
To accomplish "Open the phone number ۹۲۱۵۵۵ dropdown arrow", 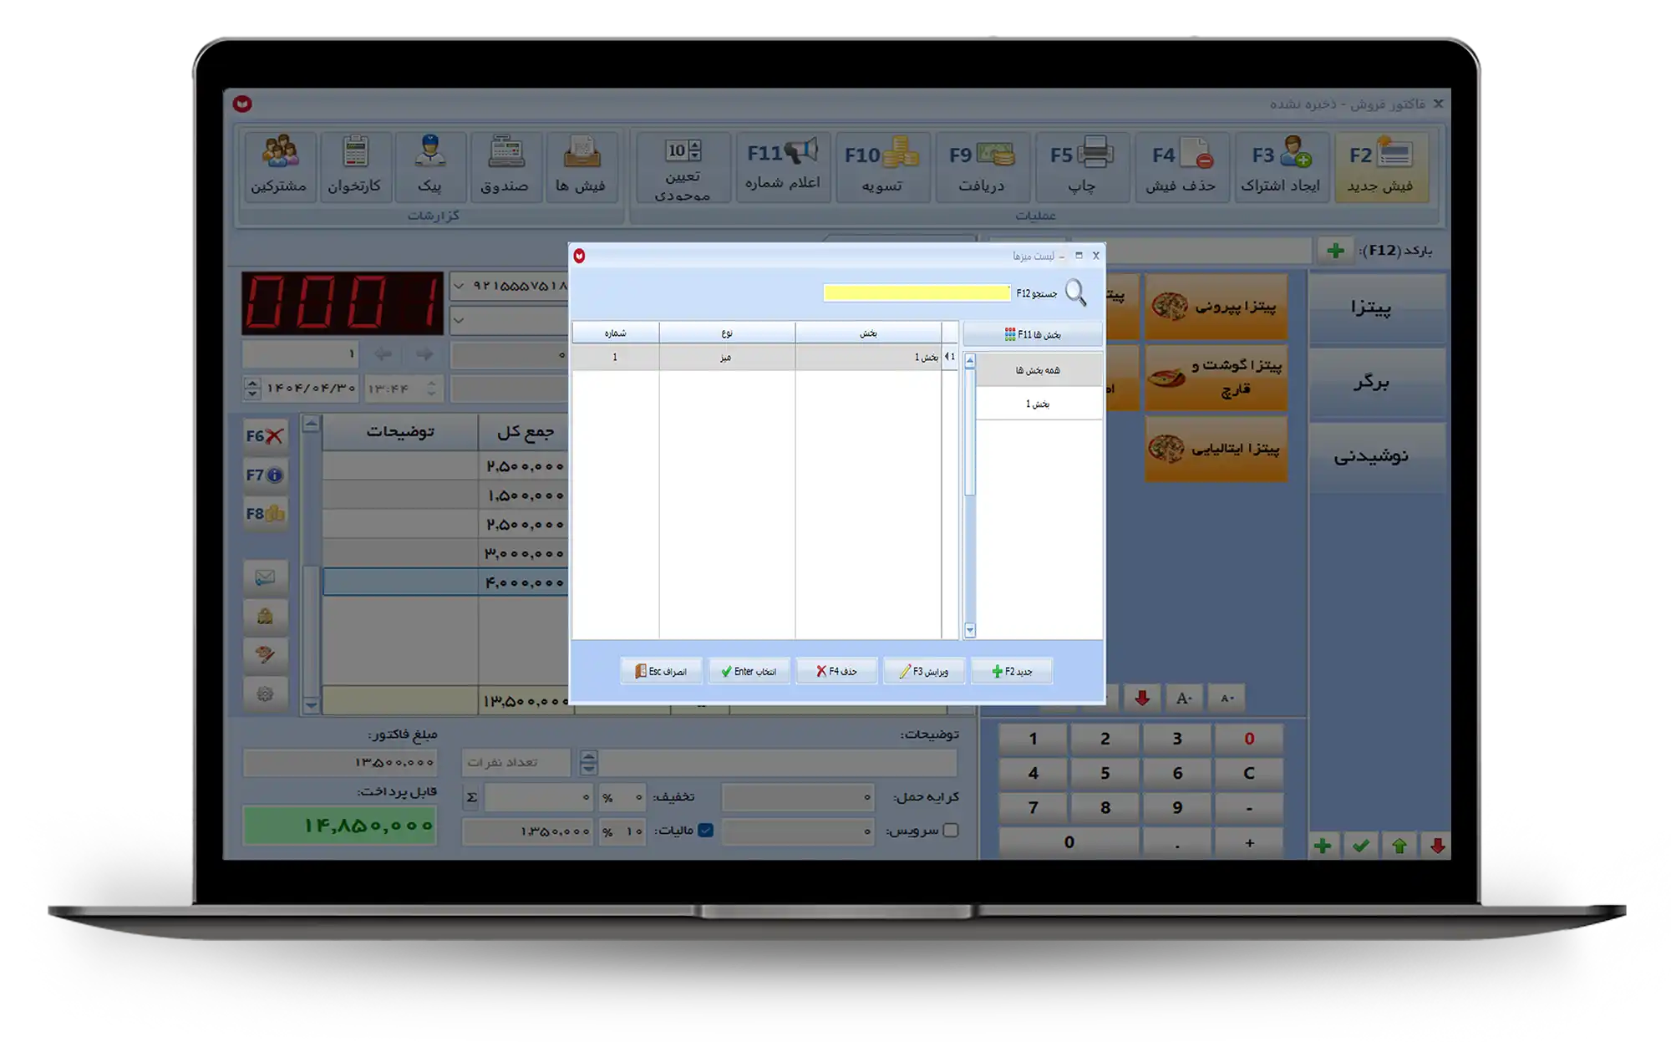I will (459, 286).
